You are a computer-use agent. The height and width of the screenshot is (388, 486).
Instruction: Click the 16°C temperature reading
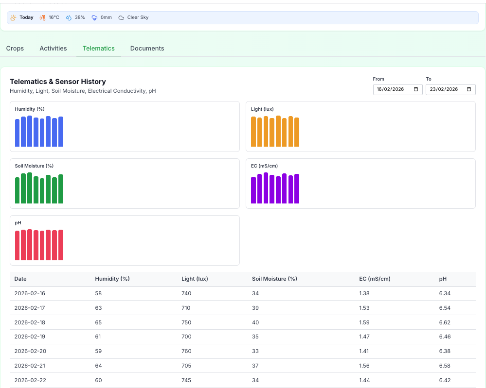[x=54, y=17]
